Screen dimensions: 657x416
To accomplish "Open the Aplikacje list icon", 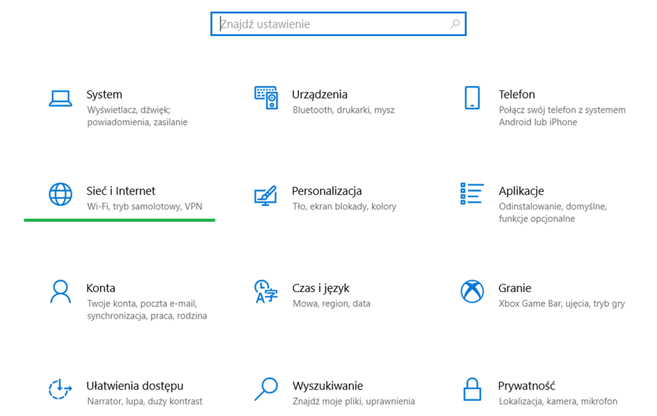I will point(472,193).
